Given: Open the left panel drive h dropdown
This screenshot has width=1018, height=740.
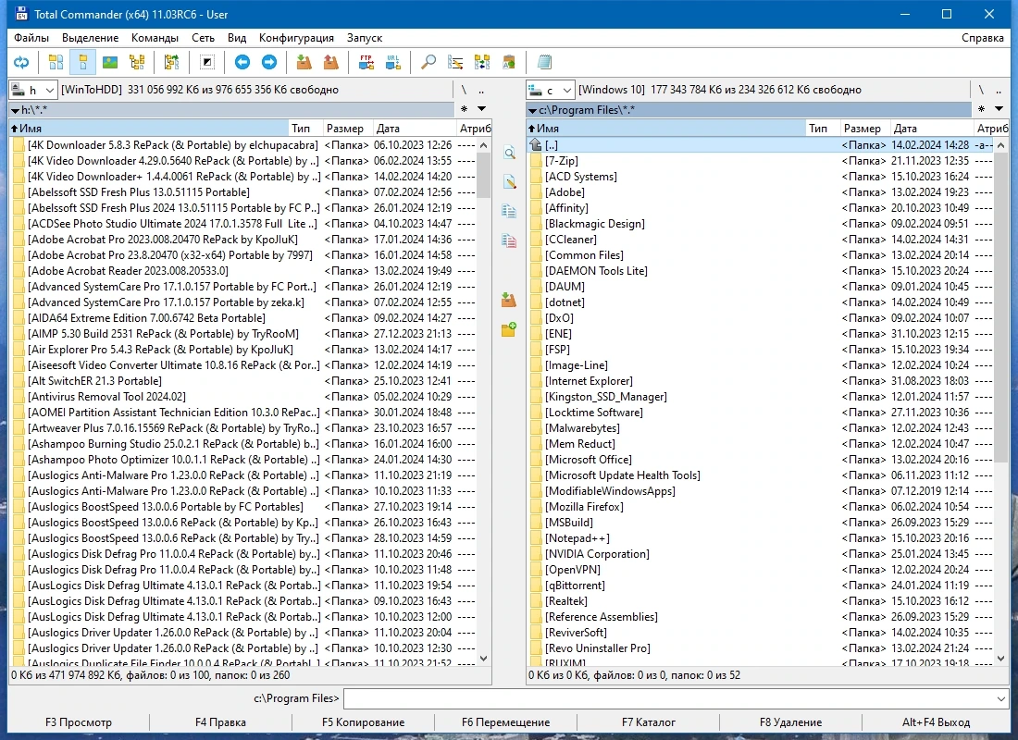Looking at the screenshot, I should pyautogui.click(x=33, y=90).
